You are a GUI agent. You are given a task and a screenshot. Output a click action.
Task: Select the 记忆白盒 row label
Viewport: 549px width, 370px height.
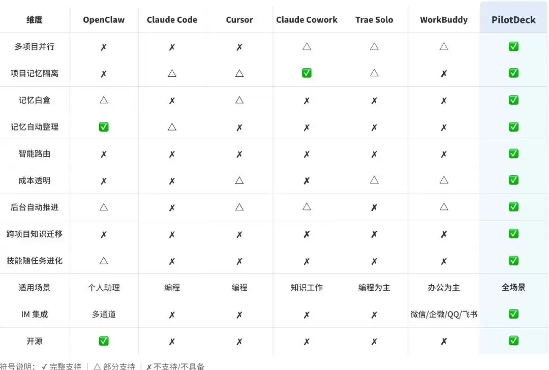coord(35,100)
